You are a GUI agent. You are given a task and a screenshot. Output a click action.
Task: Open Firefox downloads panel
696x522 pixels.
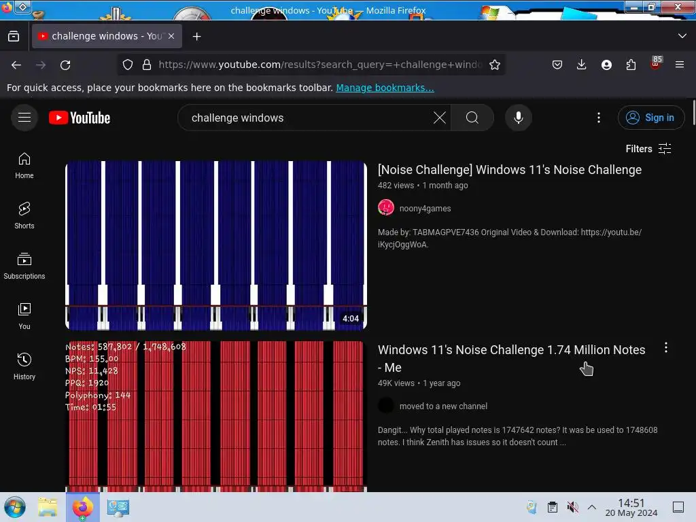pos(582,65)
